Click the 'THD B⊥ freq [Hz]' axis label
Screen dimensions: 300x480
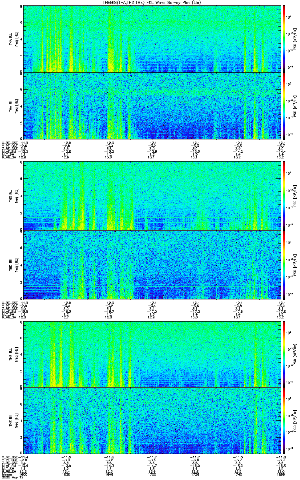coord(13,196)
